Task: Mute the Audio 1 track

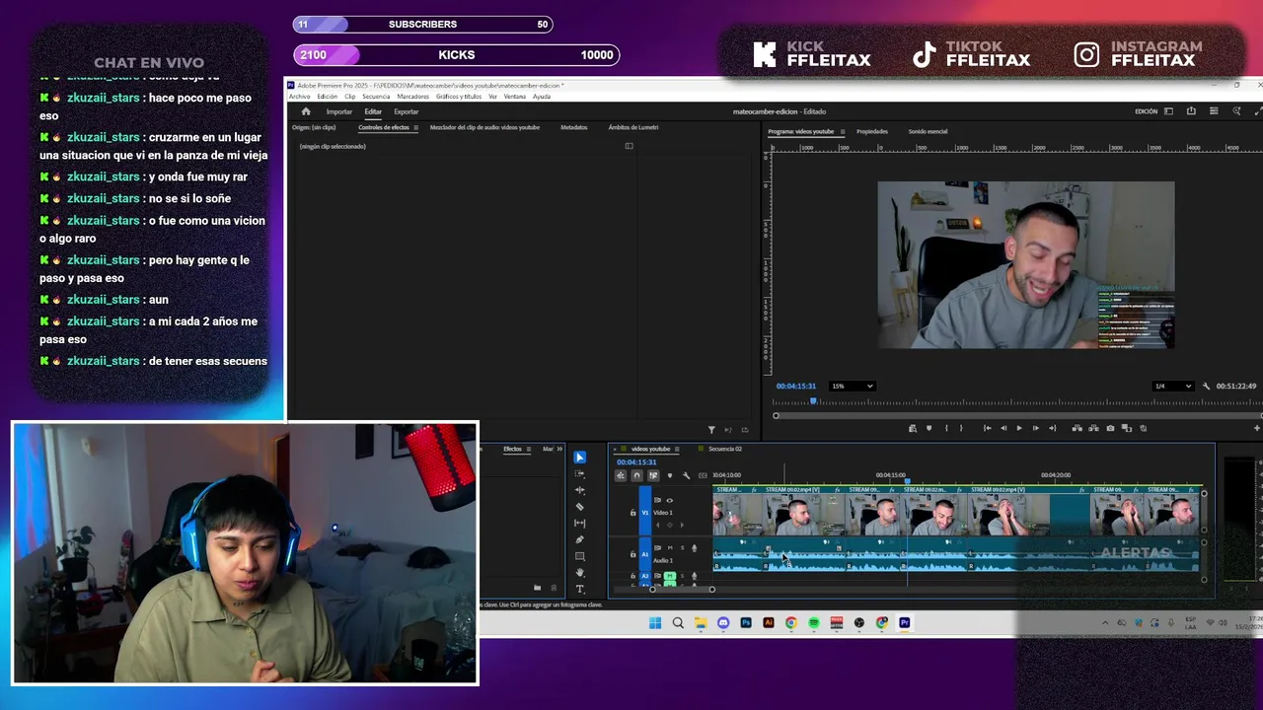Action: pos(670,547)
